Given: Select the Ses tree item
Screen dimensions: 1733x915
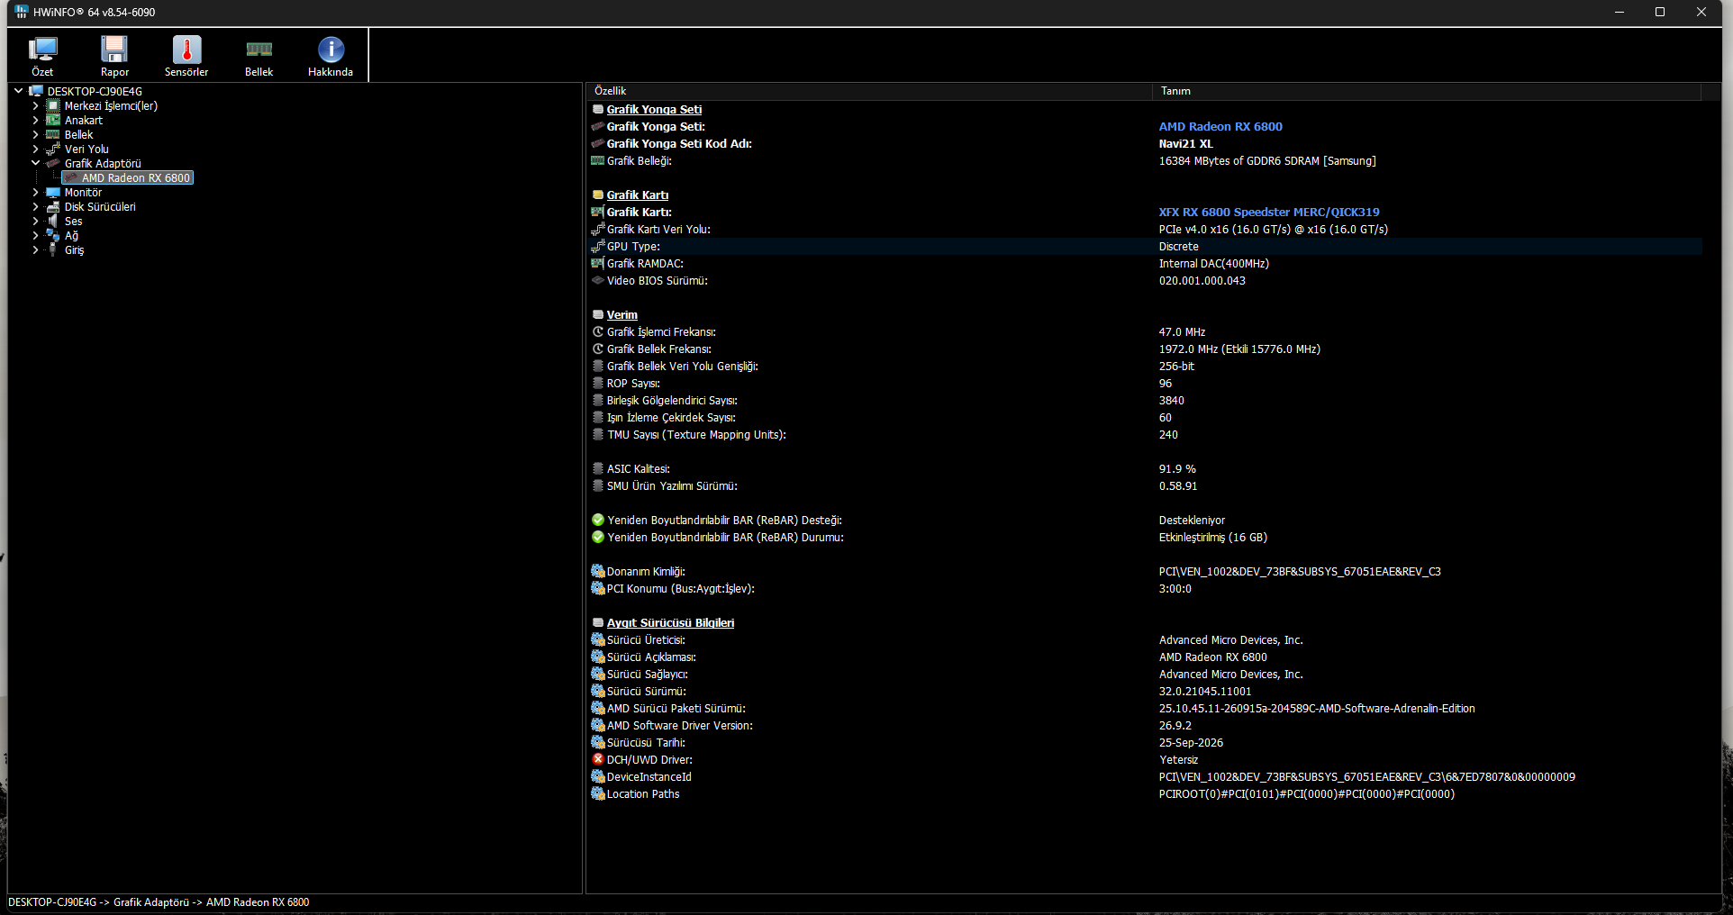Looking at the screenshot, I should point(73,221).
